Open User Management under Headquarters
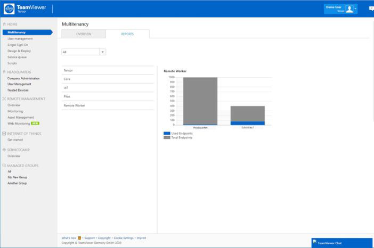This screenshot has height=248, width=374. [x=19, y=84]
